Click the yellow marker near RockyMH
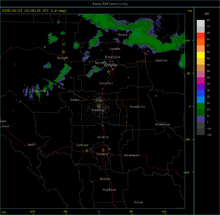The image size is (220, 215). [x=64, y=52]
